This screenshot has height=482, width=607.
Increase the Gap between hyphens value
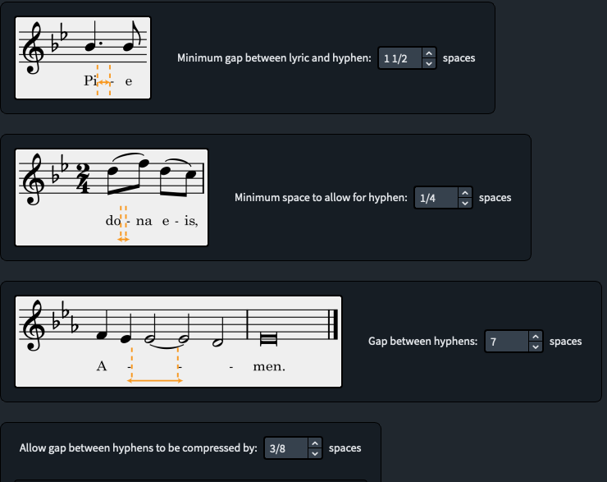coord(536,337)
